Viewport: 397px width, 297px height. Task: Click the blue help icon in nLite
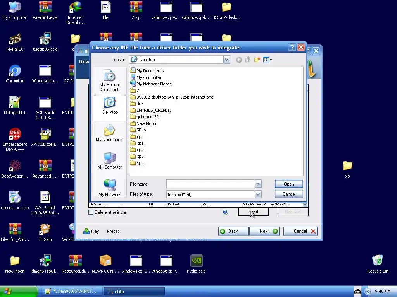[x=225, y=212]
